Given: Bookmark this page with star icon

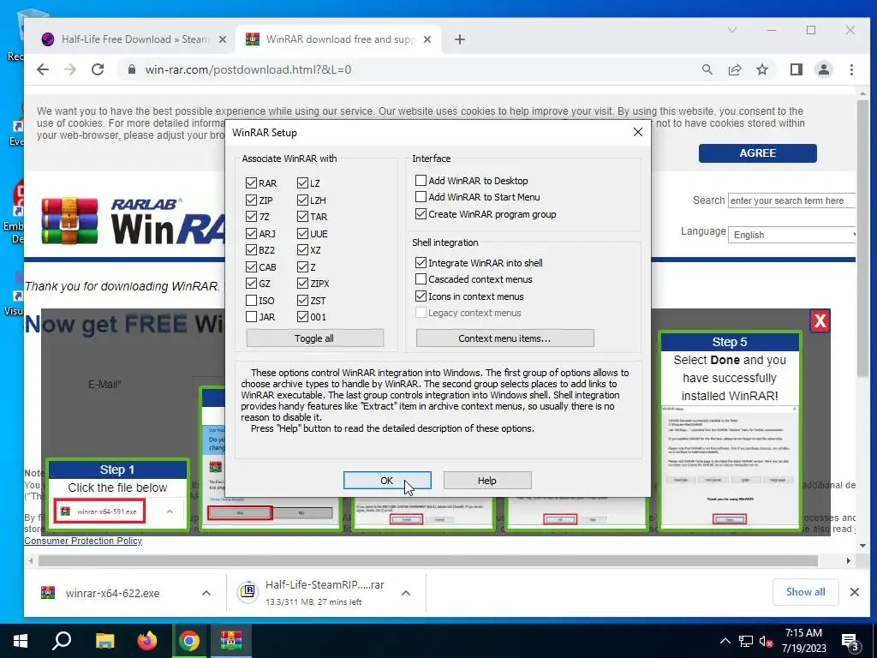Looking at the screenshot, I should click(x=761, y=69).
